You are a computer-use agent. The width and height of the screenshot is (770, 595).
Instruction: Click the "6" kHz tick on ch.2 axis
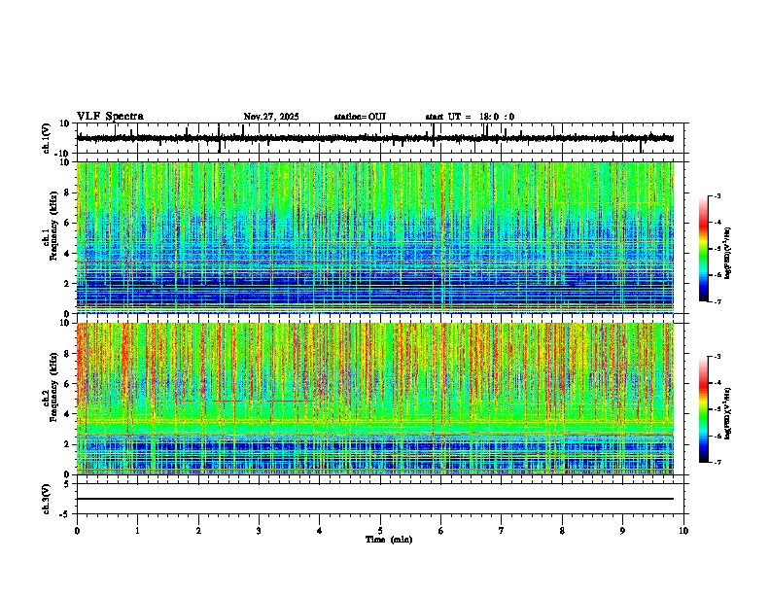[67, 384]
